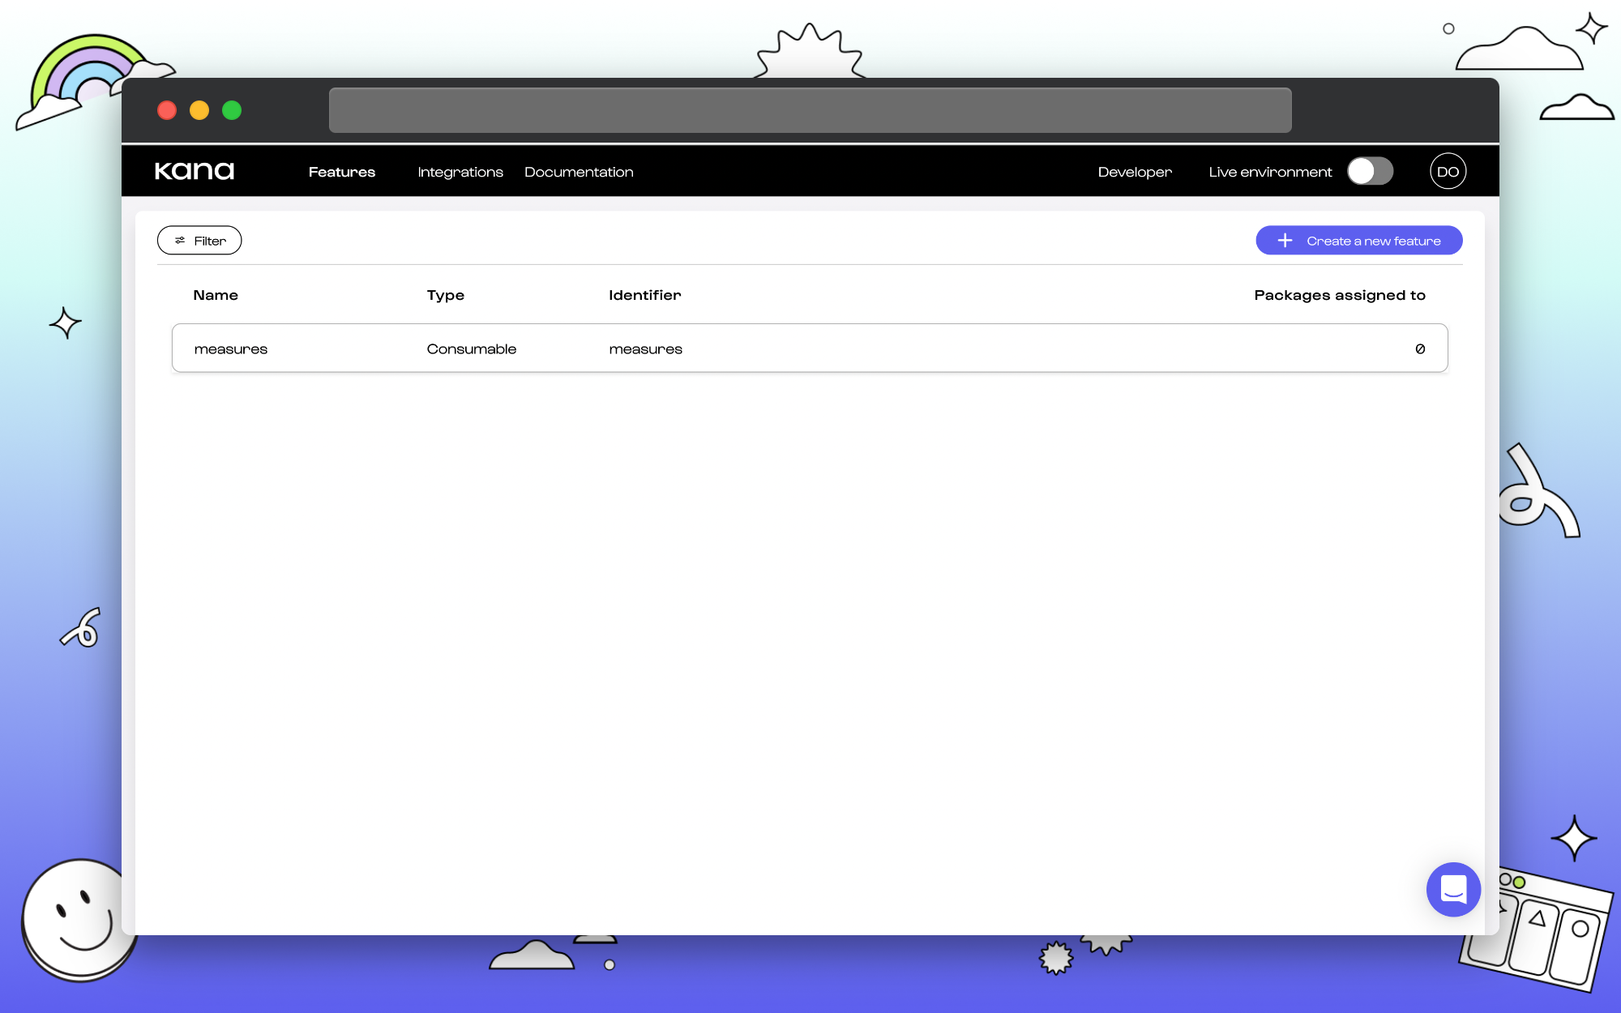Click the yellow minimize window dot
The width and height of the screenshot is (1621, 1013).
pos(199,110)
